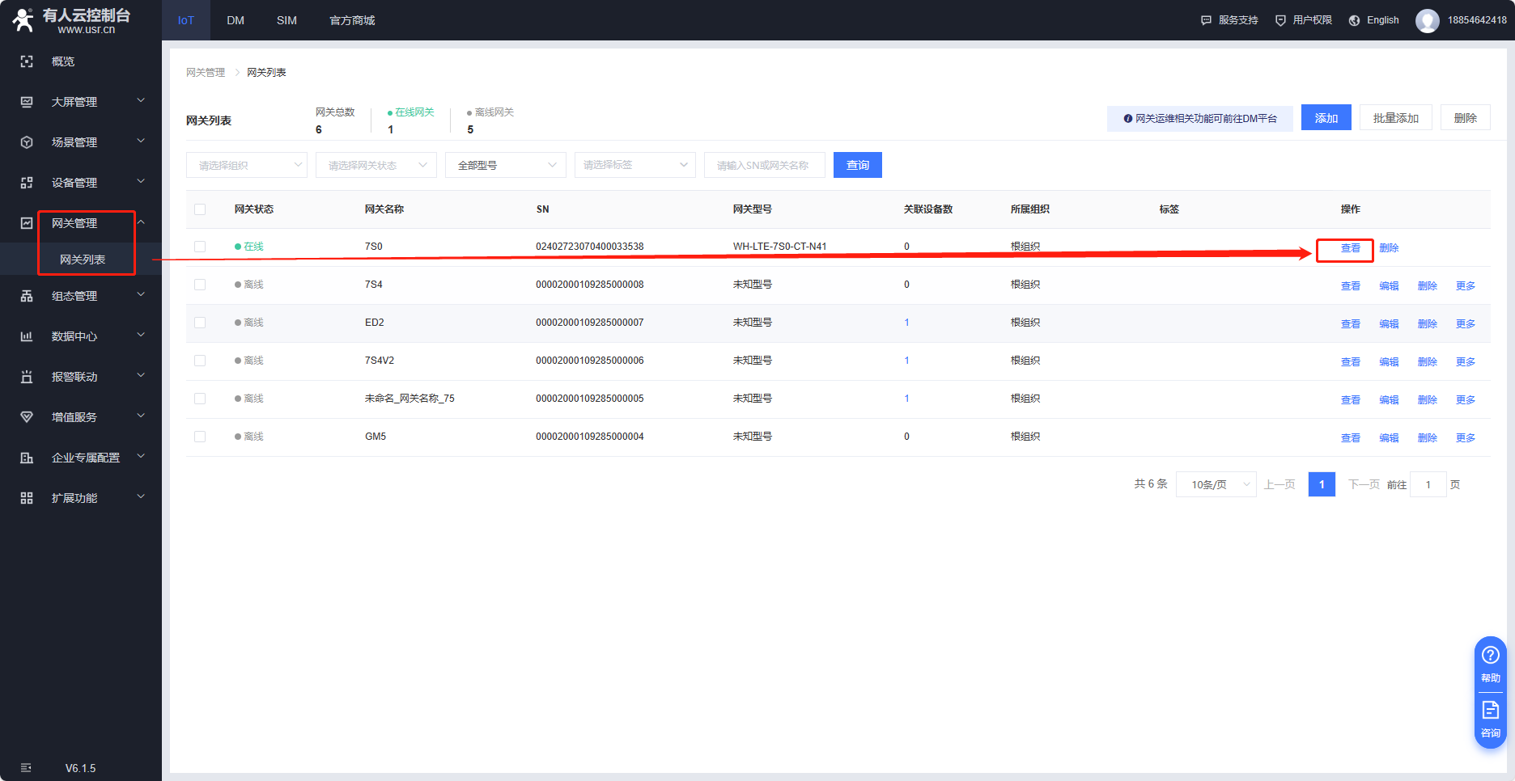The image size is (1515, 781).
Task: Check the select-all checkbox in table header
Action: pos(200,209)
